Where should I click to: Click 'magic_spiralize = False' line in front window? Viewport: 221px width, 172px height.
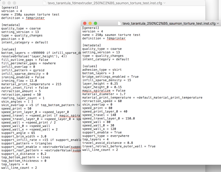point(104,91)
